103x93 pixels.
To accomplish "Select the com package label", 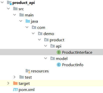I will click(x=41, y=28).
